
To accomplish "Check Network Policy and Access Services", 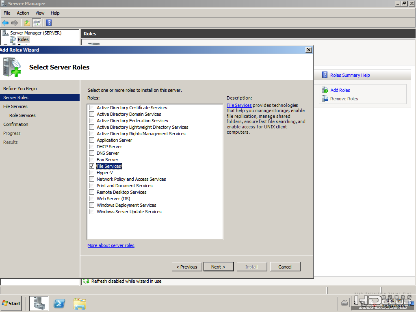I will (91, 179).
